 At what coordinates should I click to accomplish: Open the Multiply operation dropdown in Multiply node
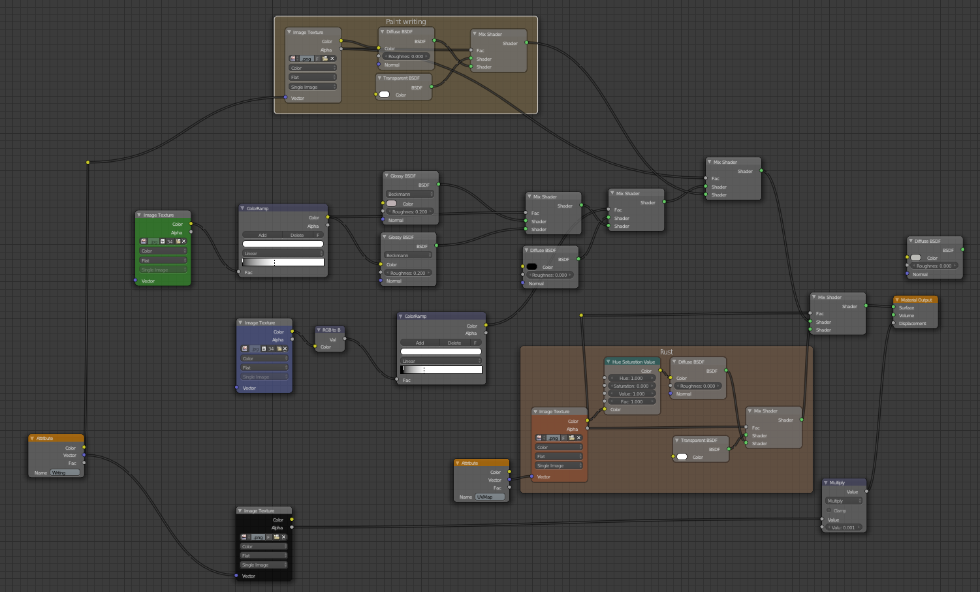pos(844,501)
